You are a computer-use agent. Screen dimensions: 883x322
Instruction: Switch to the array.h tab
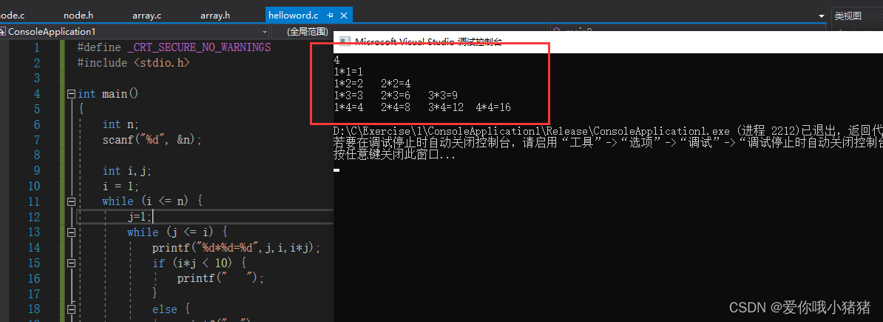(215, 16)
